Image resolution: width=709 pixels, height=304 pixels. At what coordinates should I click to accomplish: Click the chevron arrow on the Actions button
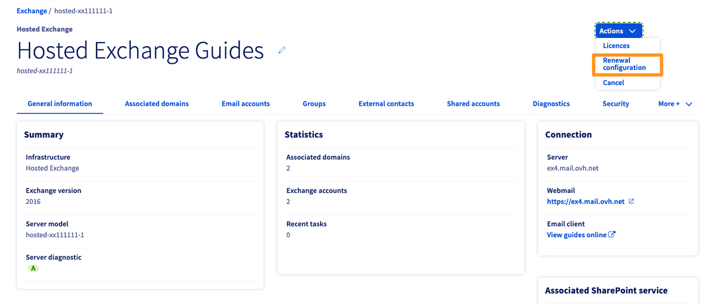(x=632, y=30)
